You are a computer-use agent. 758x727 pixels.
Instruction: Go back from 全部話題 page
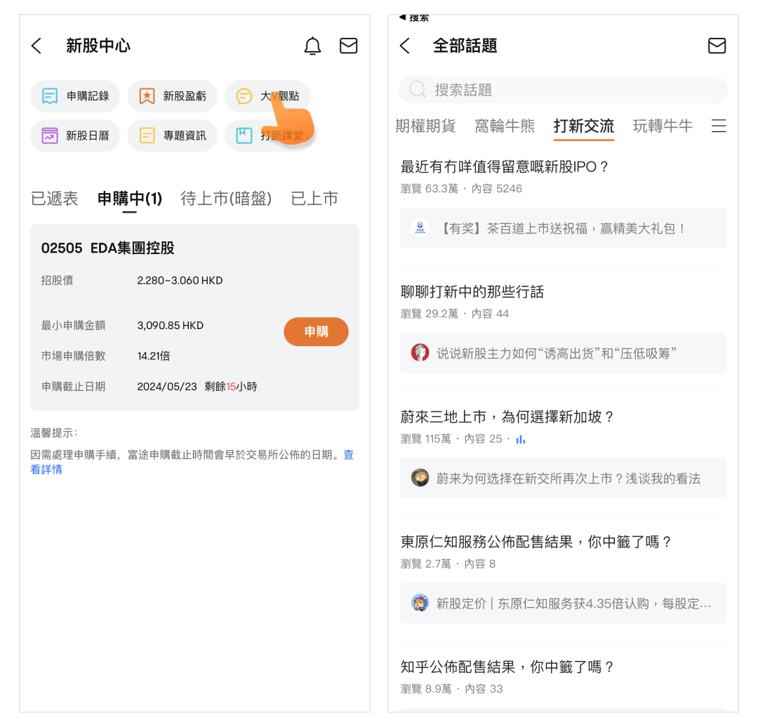click(405, 46)
